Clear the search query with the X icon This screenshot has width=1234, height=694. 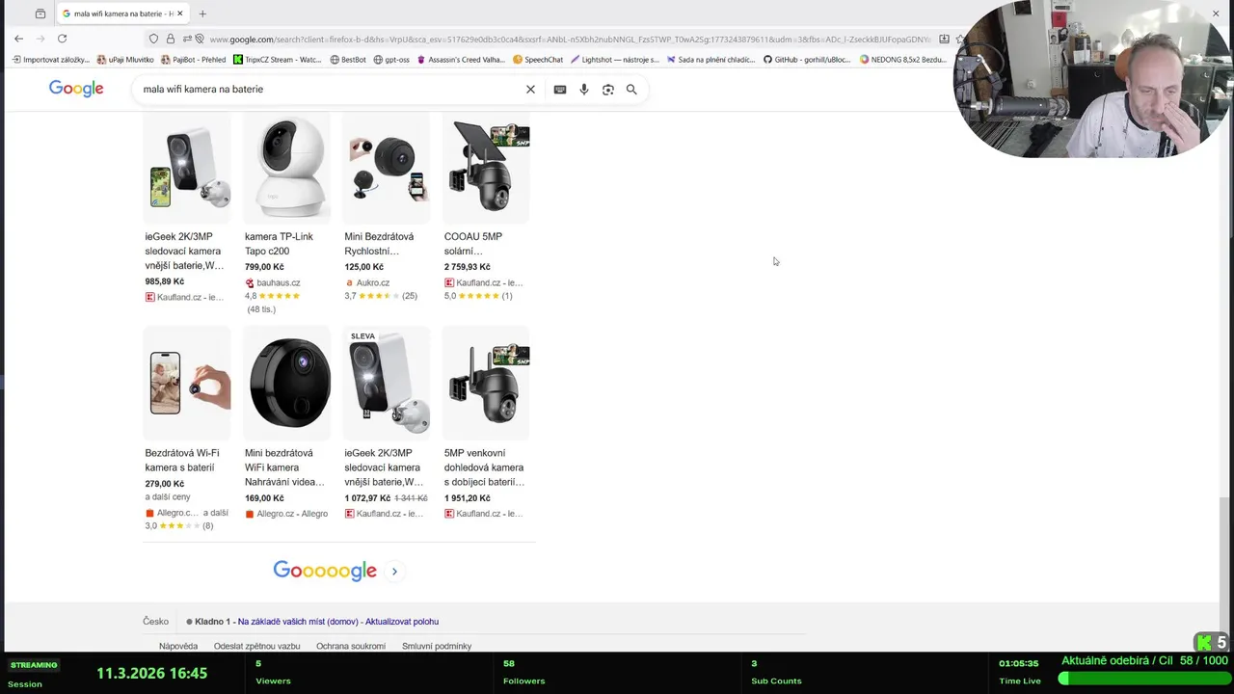(x=530, y=90)
